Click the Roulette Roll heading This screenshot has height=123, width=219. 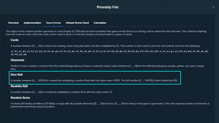pos(19,86)
